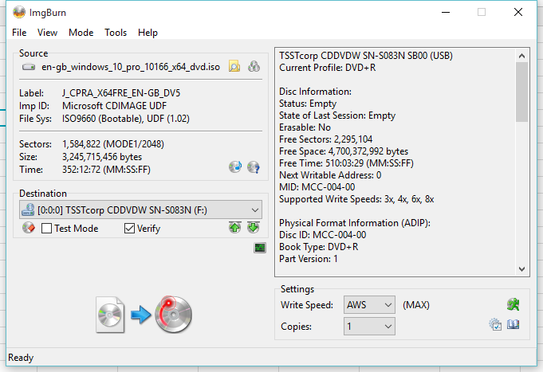Click 'Free Sectors: 2,295,104' line
The width and height of the screenshot is (543, 372).
(x=325, y=139)
